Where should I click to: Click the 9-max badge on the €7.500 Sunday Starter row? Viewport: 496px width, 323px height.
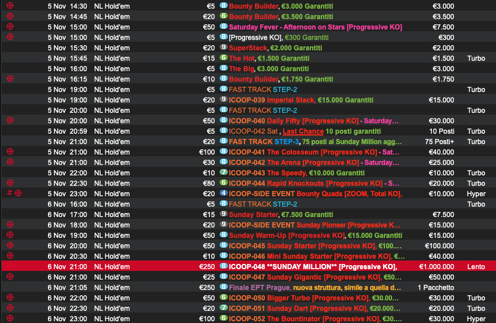click(224, 214)
